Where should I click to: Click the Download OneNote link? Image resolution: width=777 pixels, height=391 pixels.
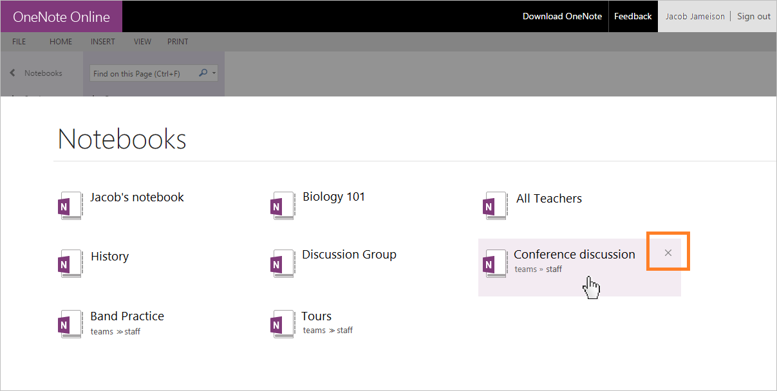point(561,17)
